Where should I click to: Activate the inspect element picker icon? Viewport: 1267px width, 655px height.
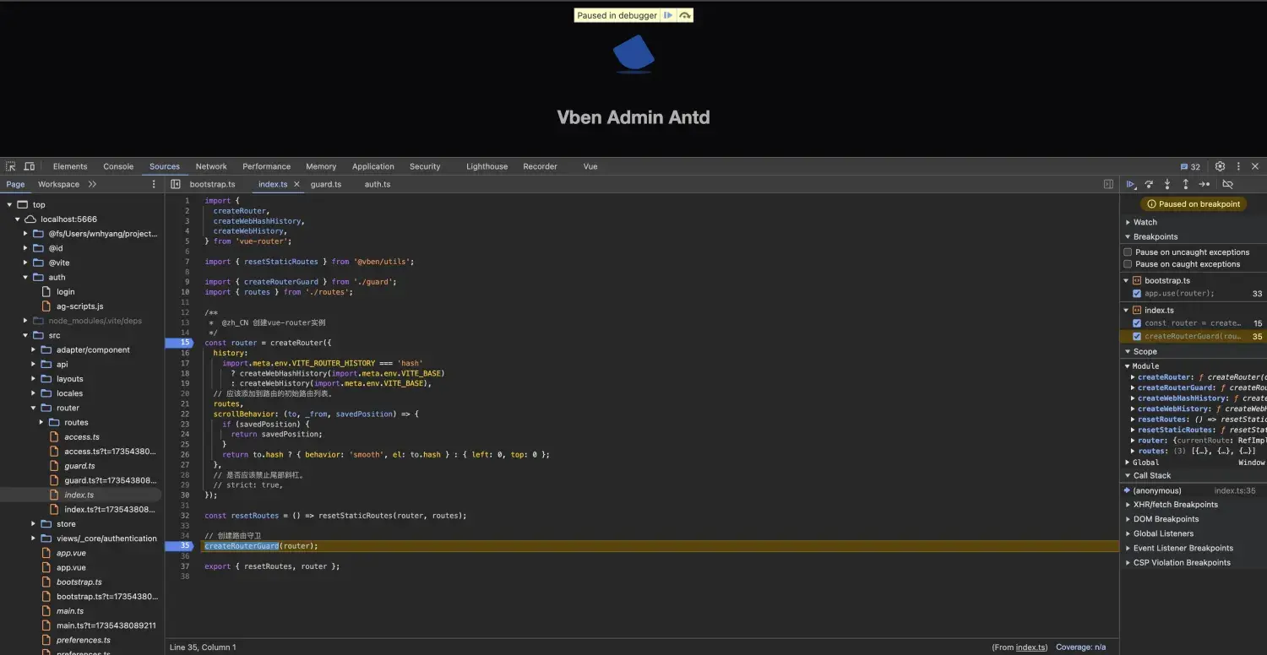click(x=11, y=166)
